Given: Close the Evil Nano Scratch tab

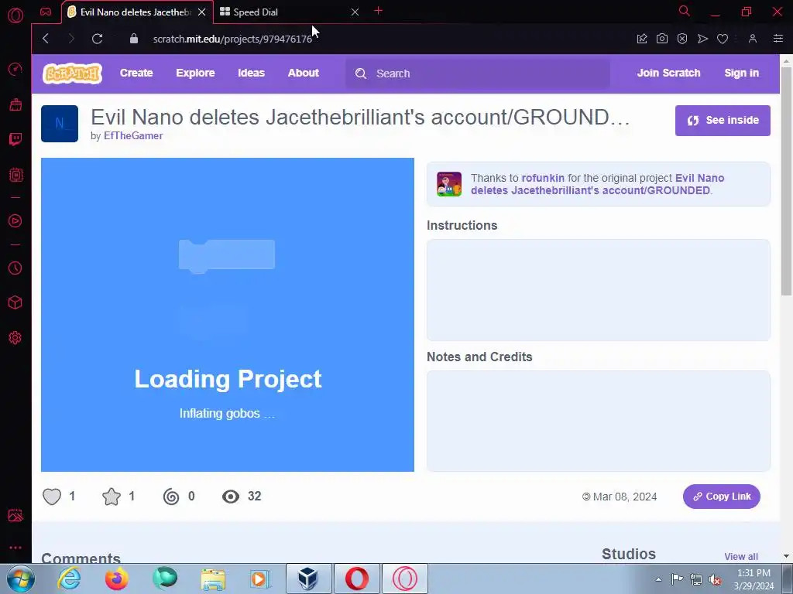Looking at the screenshot, I should tap(202, 12).
